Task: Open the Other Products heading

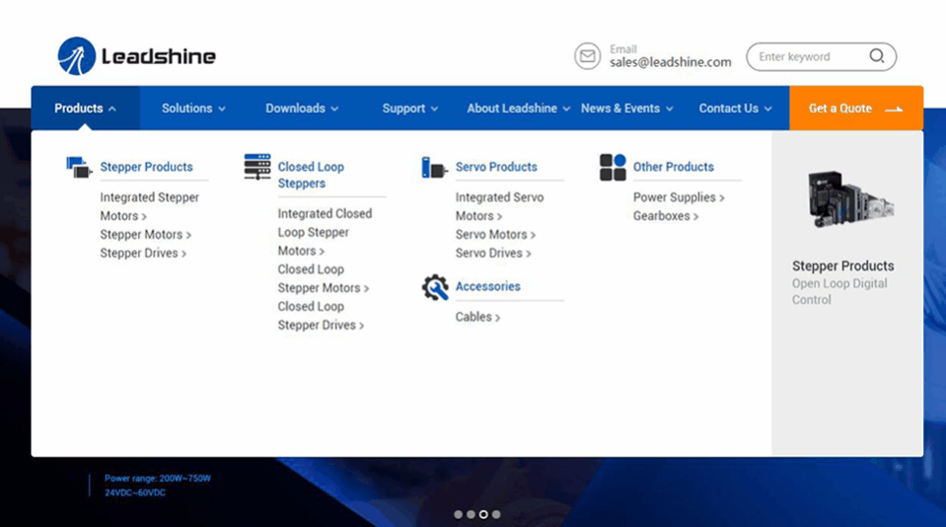Action: (674, 167)
